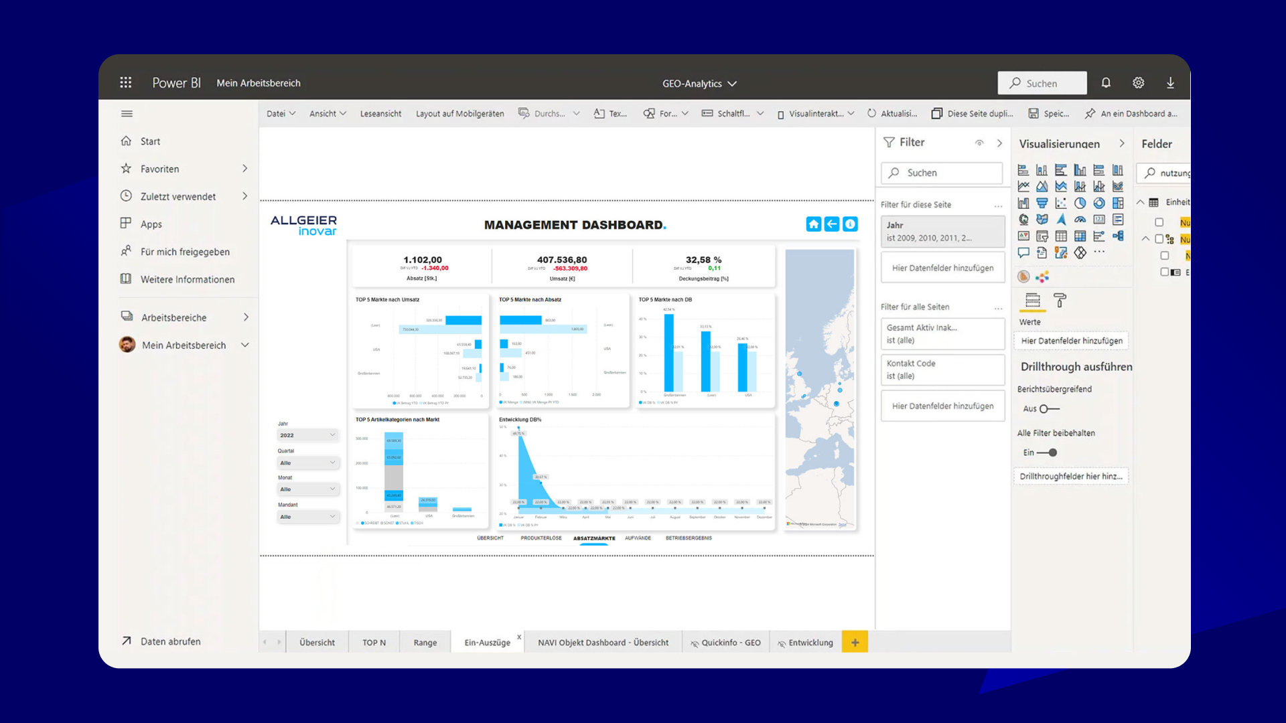Select the treemap visual
This screenshot has width=1286, height=723.
coord(1118,203)
